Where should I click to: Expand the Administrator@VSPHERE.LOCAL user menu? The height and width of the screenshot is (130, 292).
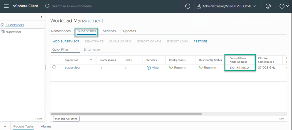(226, 6)
